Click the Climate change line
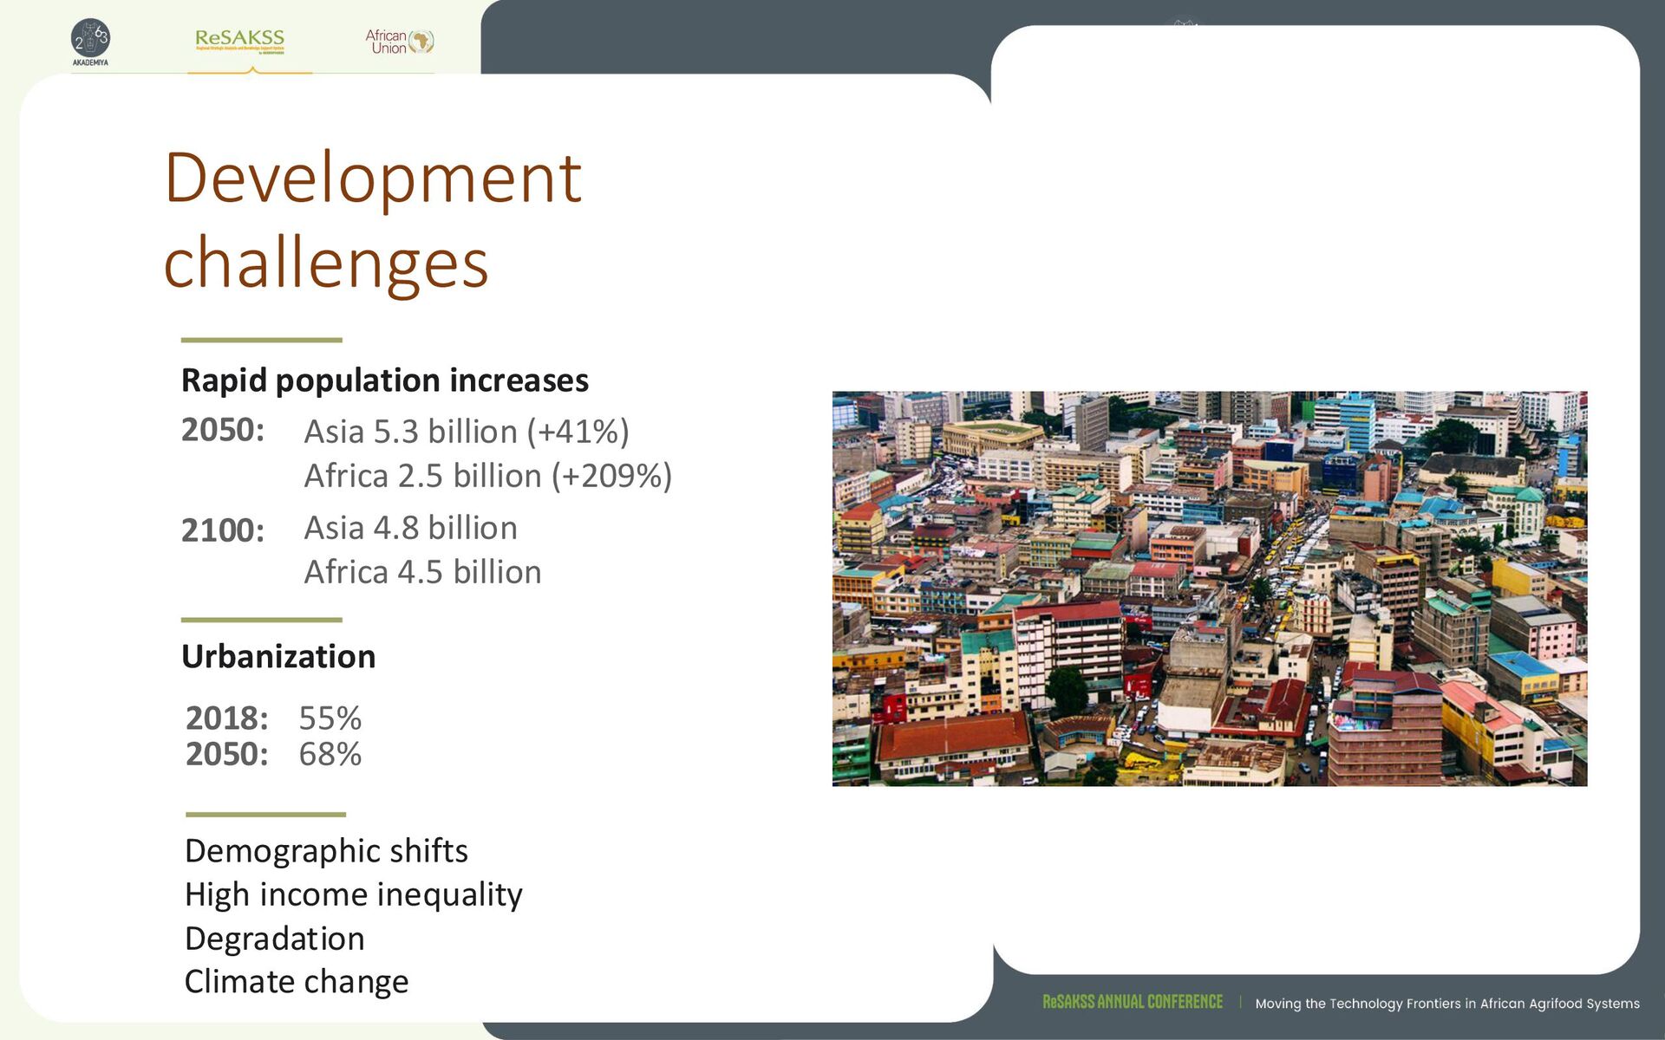 pos(296,982)
